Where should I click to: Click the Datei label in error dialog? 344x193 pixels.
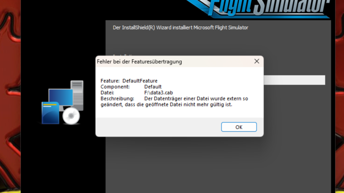tap(107, 93)
